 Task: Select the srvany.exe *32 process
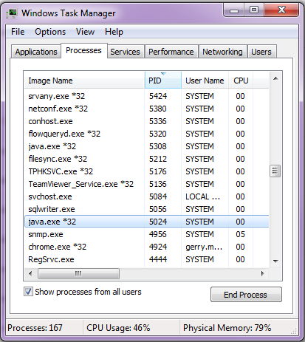(146, 96)
